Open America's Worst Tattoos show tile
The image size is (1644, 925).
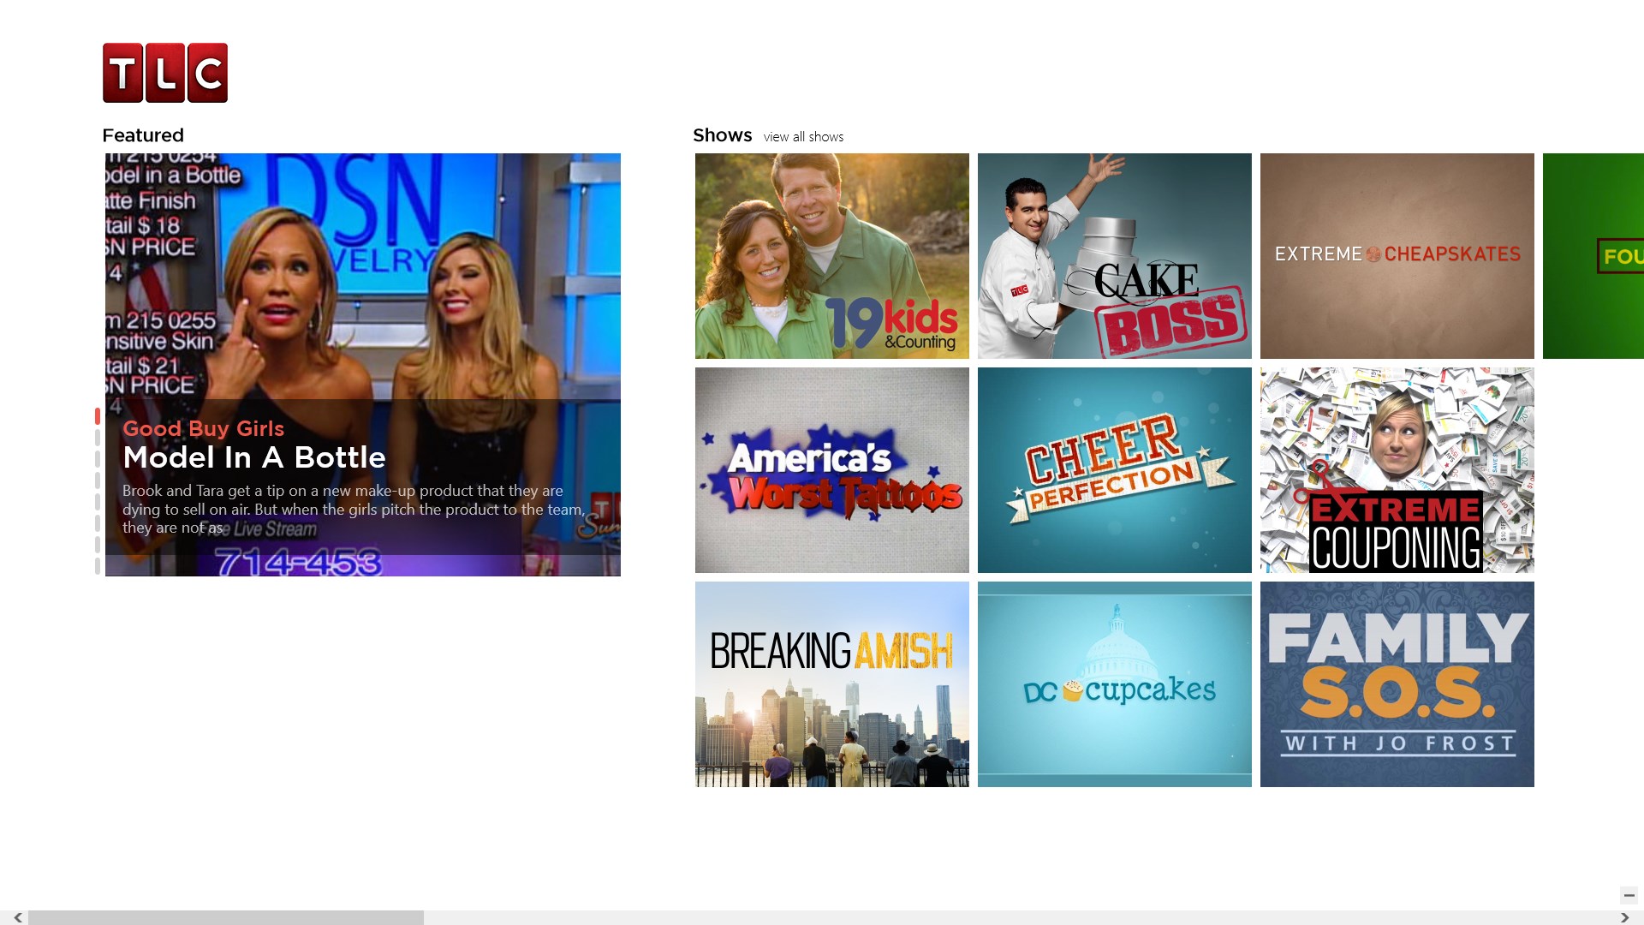[831, 470]
